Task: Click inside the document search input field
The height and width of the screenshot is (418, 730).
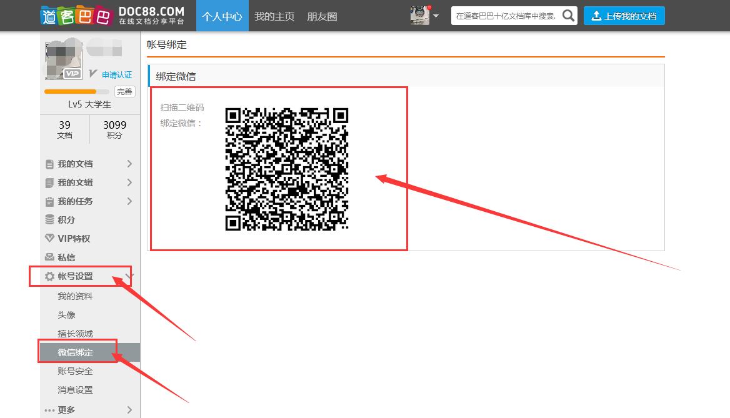Action: (x=506, y=16)
